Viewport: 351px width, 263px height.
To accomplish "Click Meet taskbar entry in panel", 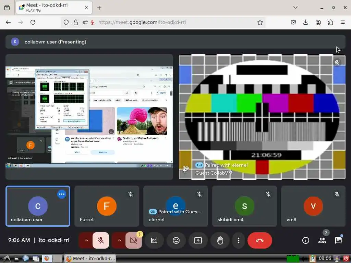I will (x=90, y=259).
